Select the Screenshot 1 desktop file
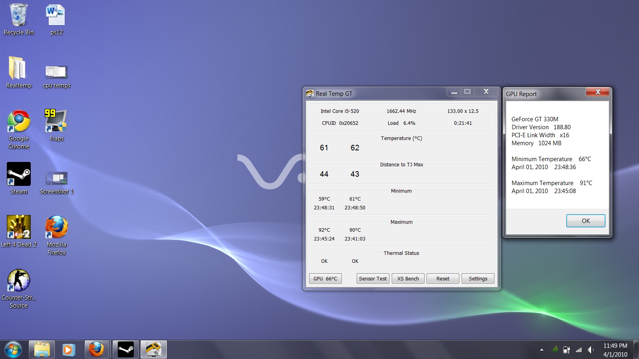 coord(56,183)
